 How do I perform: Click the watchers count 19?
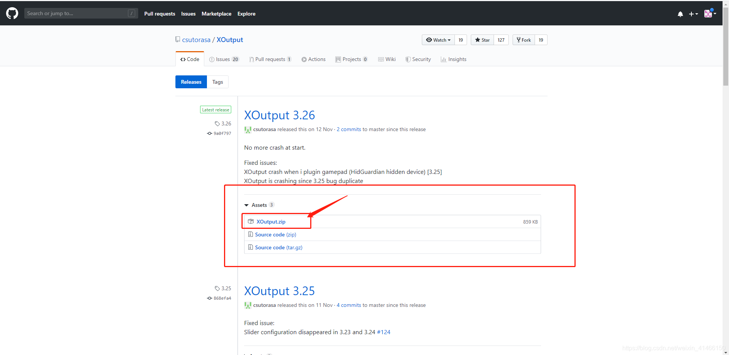tap(461, 40)
